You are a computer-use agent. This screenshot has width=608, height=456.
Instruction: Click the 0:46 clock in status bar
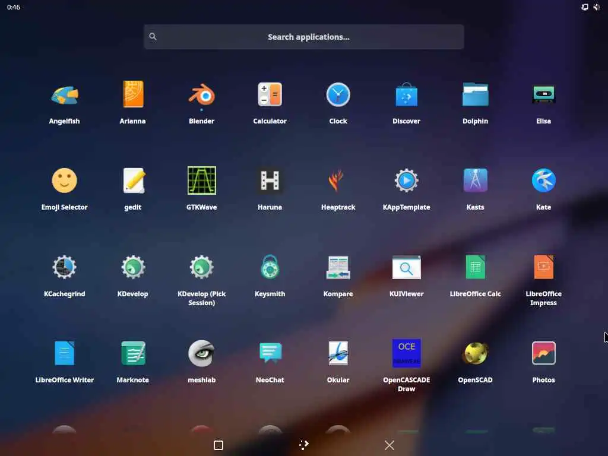pyautogui.click(x=14, y=7)
